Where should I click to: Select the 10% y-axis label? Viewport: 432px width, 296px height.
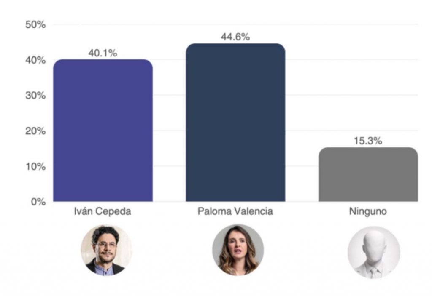[35, 166]
